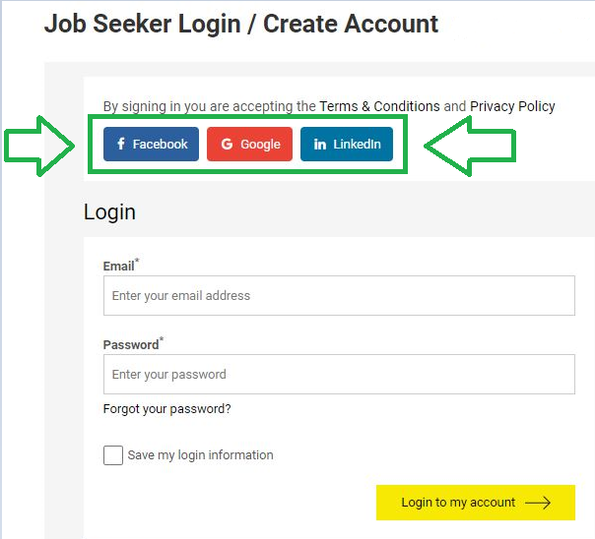Click the Password field label
Image resolution: width=595 pixels, height=539 pixels.
(131, 345)
